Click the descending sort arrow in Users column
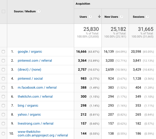The width and height of the screenshot is (156, 139). click(x=99, y=16)
